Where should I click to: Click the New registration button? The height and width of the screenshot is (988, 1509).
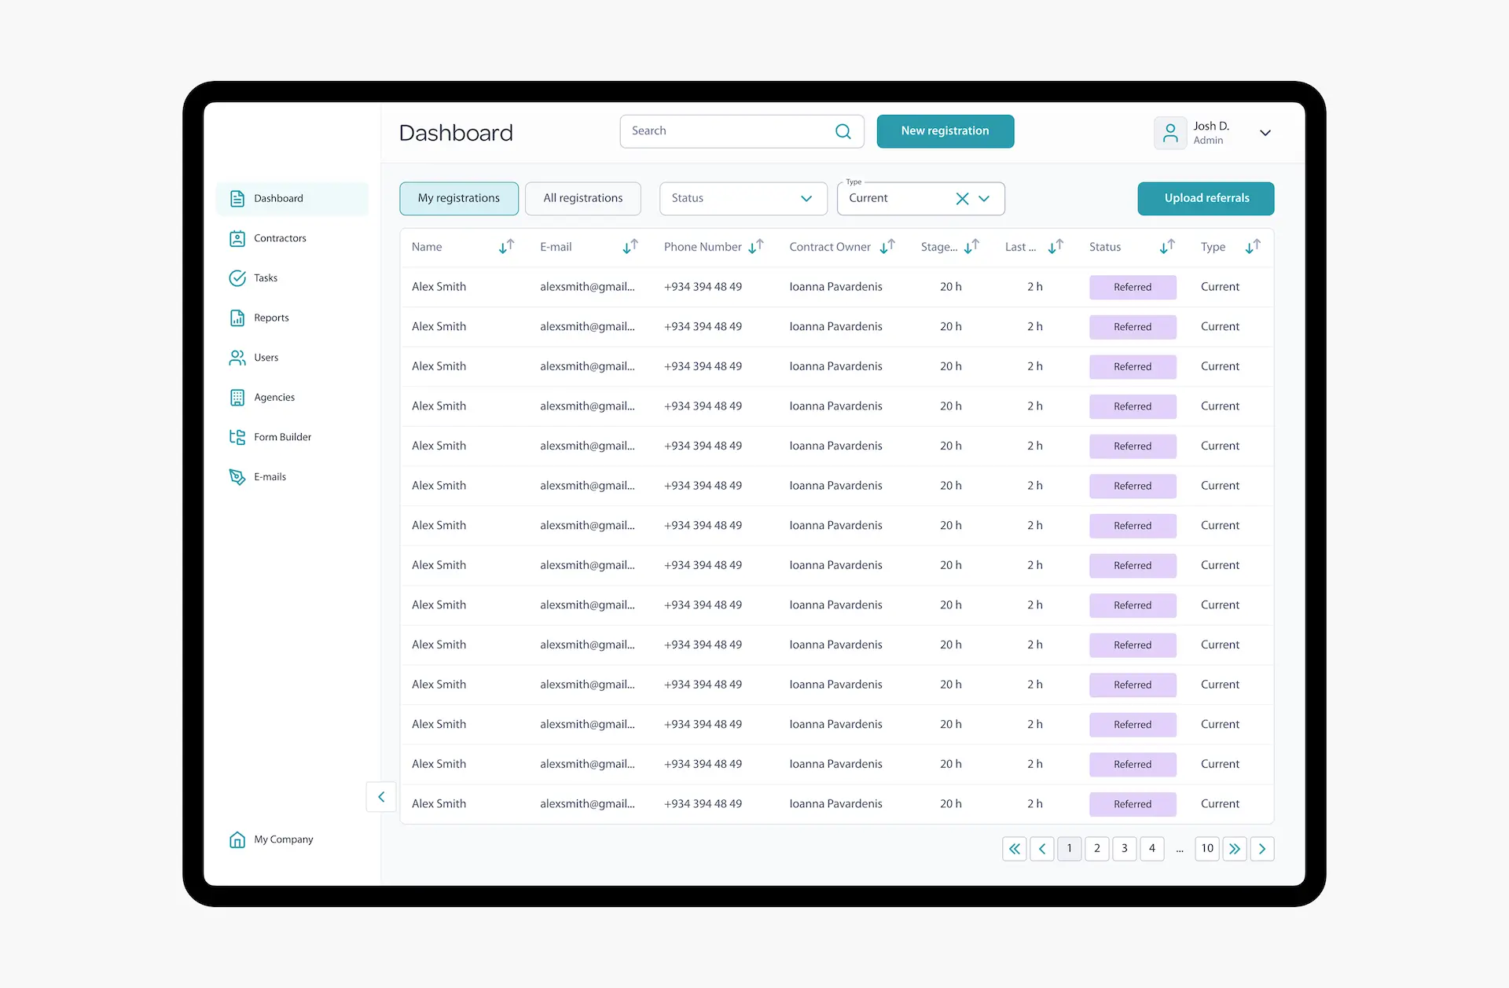[x=945, y=131]
